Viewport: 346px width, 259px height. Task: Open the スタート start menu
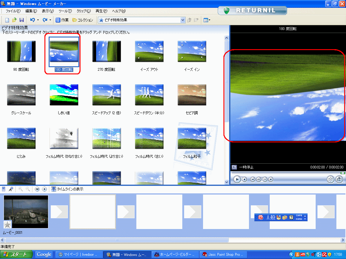(x=16, y=255)
